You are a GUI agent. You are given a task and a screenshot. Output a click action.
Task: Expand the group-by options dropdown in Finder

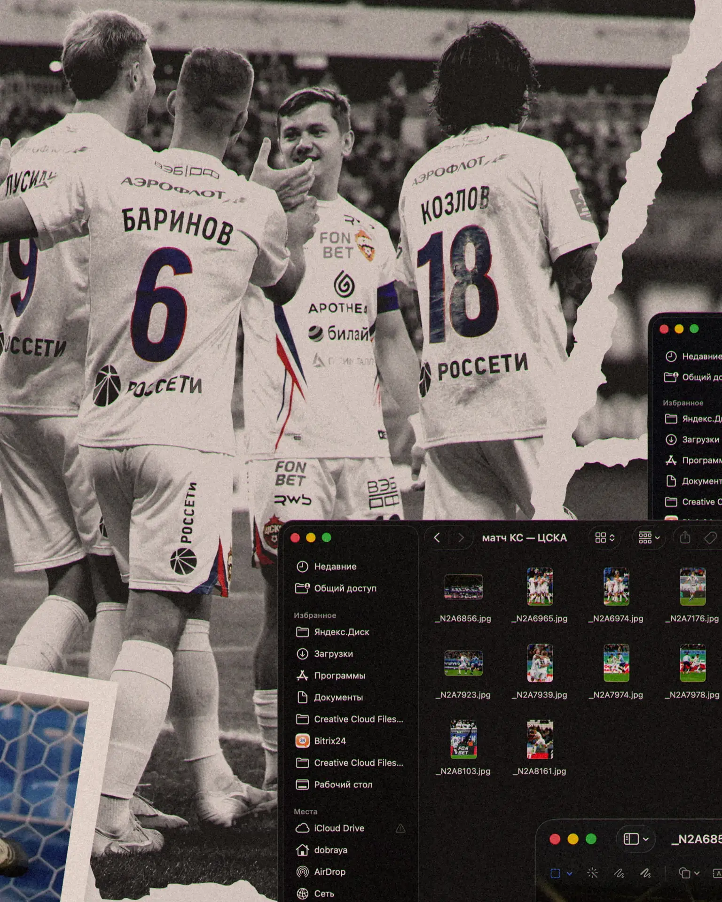(649, 537)
